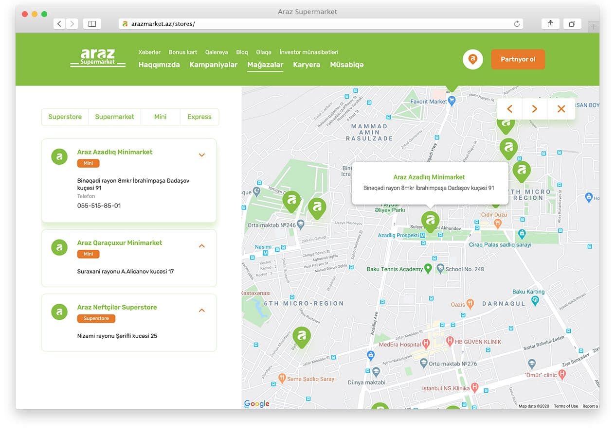Filter stores by Mini
The height and width of the screenshot is (433, 615).
pos(161,117)
